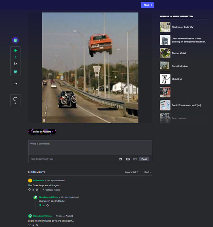
Task: Open the untitled robot figure thumbnail
Action: point(165,92)
